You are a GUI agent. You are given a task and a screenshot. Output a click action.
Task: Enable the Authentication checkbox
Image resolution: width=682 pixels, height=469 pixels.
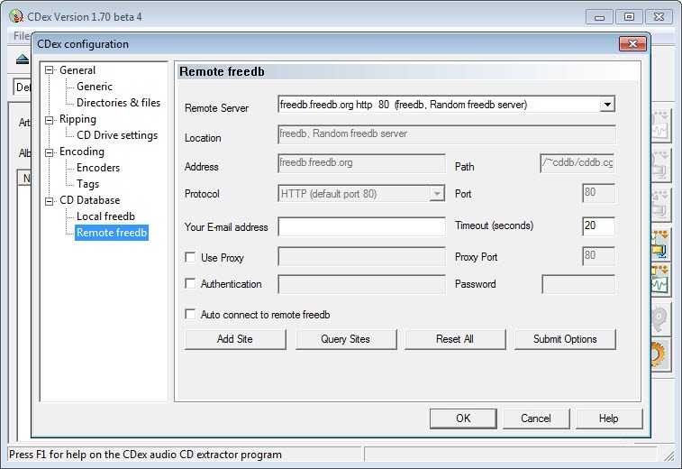click(x=190, y=283)
